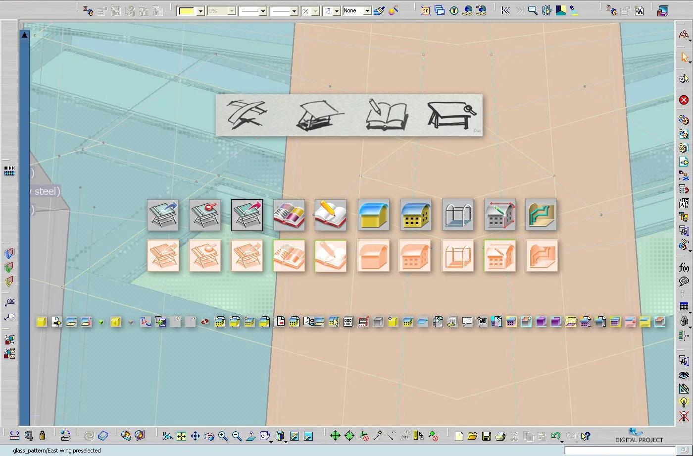Click the Zoom In magnifier
Image resolution: width=693 pixels, height=456 pixels.
pos(223,436)
